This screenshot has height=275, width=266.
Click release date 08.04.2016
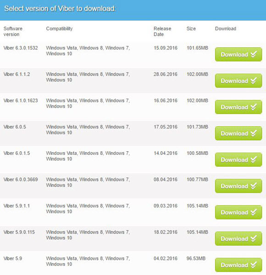pyautogui.click(x=166, y=179)
